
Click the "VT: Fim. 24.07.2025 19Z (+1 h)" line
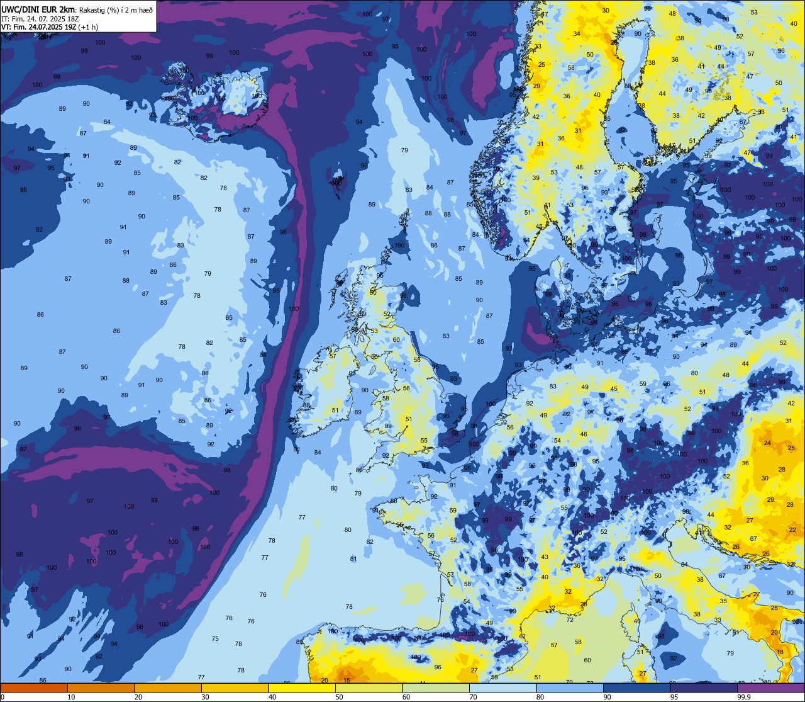tap(50, 27)
